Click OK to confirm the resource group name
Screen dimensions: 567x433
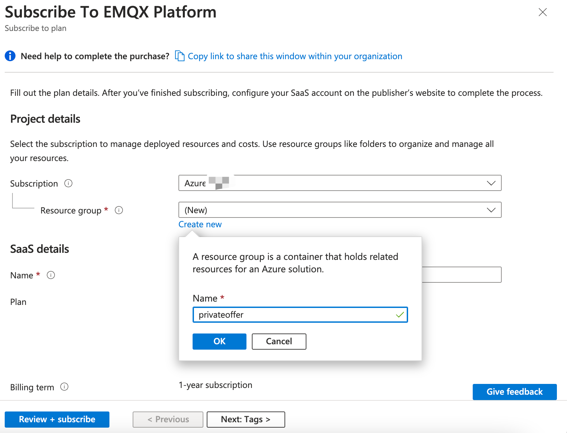point(219,341)
